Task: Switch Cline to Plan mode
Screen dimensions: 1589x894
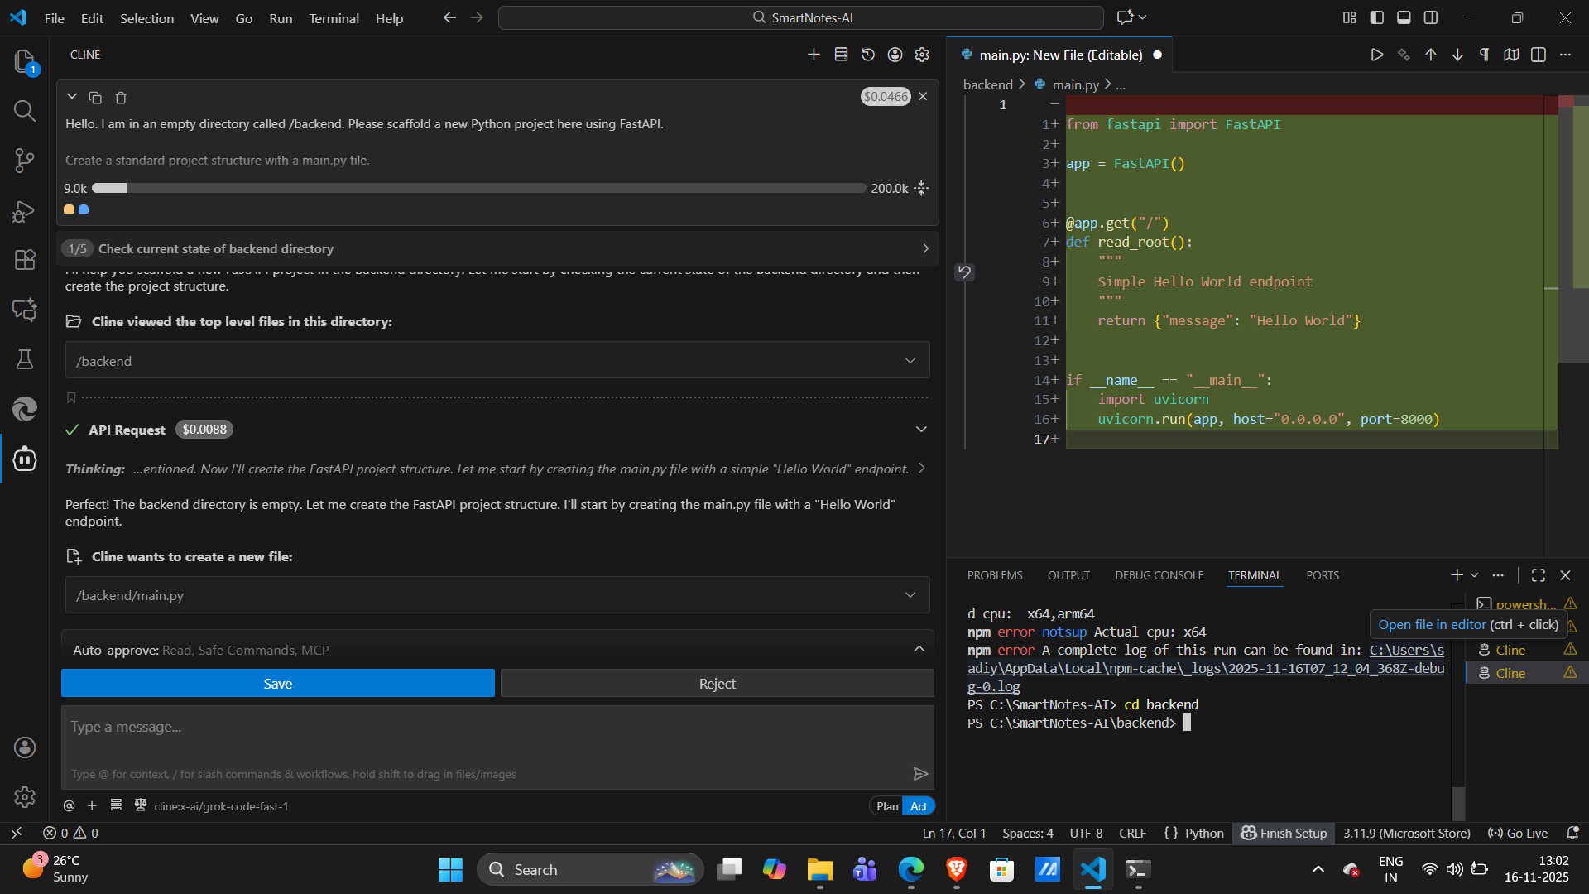Action: click(x=887, y=806)
